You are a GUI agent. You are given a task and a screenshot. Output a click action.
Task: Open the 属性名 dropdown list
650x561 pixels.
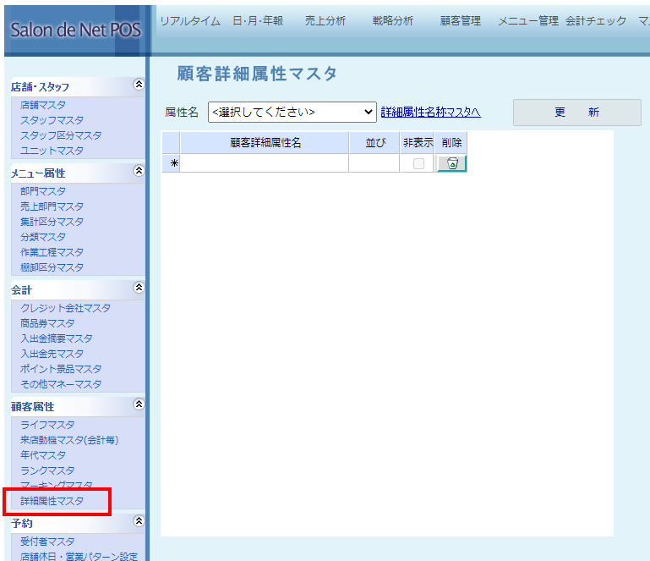[292, 112]
